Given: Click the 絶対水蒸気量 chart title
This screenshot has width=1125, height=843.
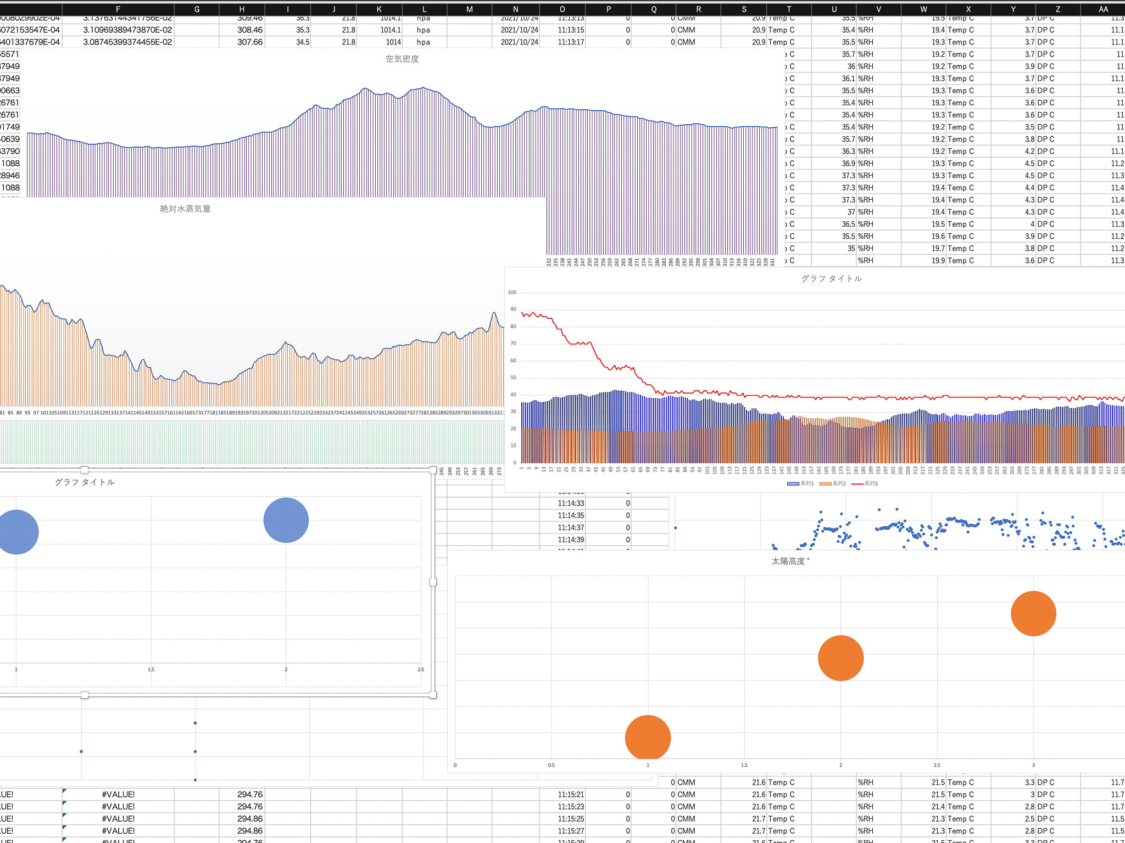Looking at the screenshot, I should (185, 209).
